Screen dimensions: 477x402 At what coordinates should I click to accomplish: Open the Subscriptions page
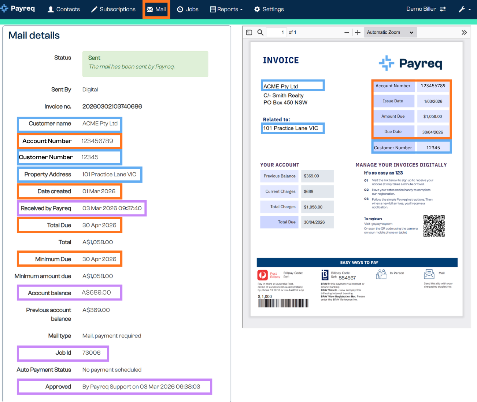coord(113,9)
